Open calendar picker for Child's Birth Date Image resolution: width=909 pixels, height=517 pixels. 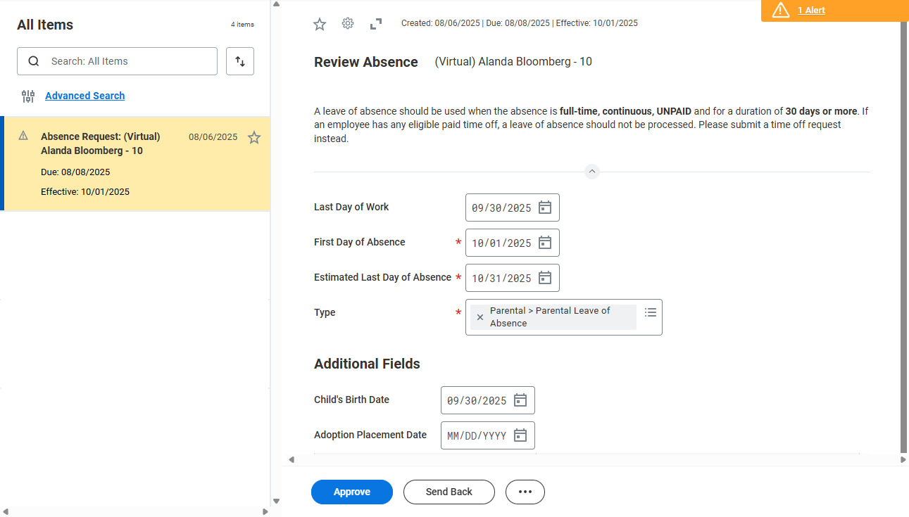coord(520,400)
